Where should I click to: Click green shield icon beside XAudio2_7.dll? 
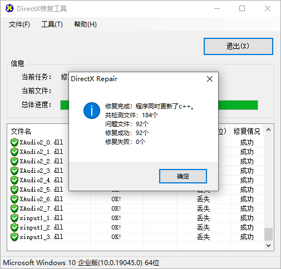pyautogui.click(x=14, y=208)
